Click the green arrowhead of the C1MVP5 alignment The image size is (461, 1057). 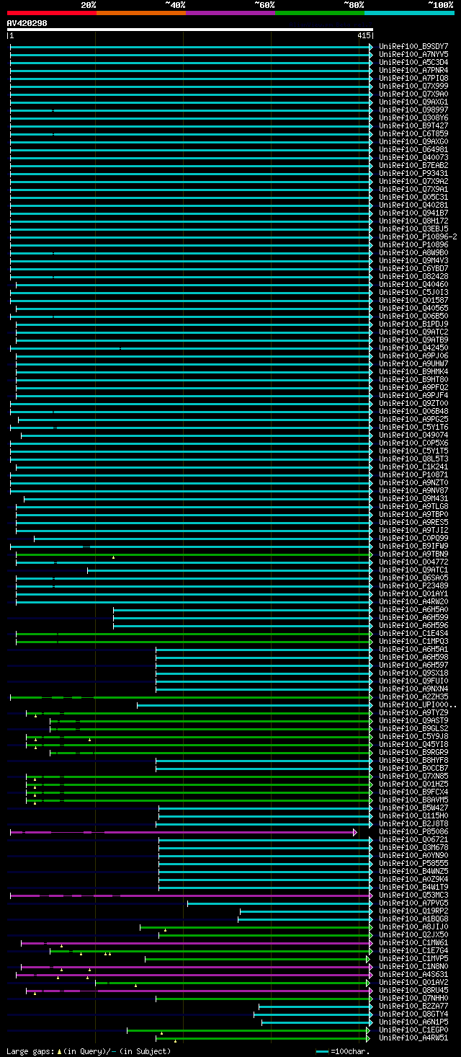(368, 958)
